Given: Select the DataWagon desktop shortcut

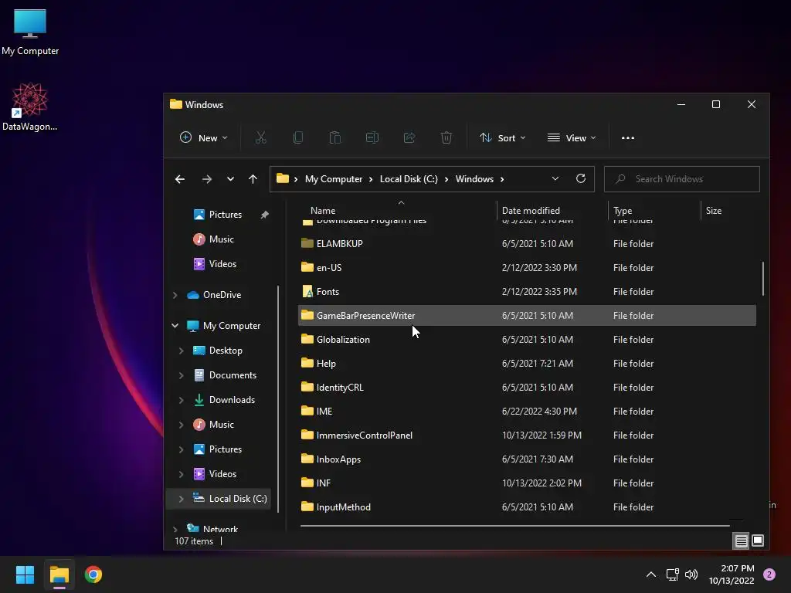Looking at the screenshot, I should 30,107.
